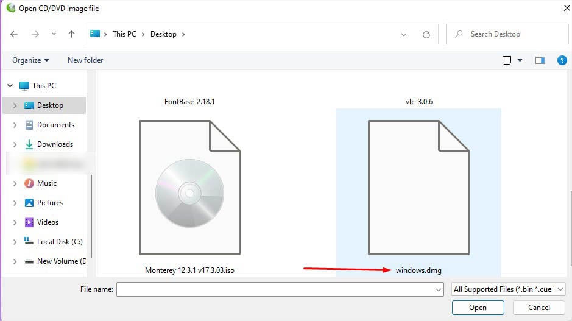Open the All Supported Files type filter
Screen dimensions: 572x321
(508, 289)
